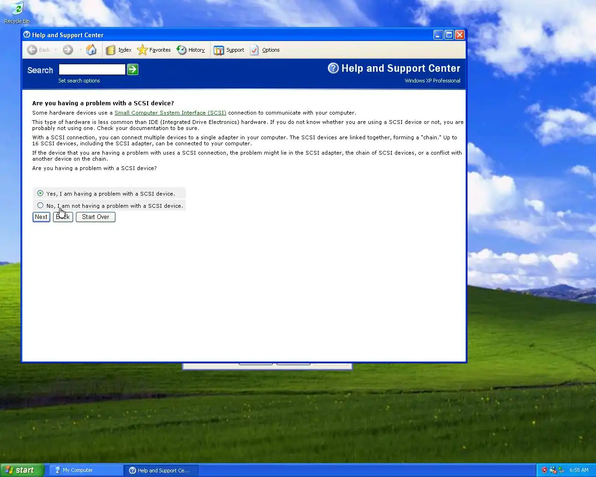Click the Forward arrow toolbar icon
The height and width of the screenshot is (477, 596).
pos(68,50)
